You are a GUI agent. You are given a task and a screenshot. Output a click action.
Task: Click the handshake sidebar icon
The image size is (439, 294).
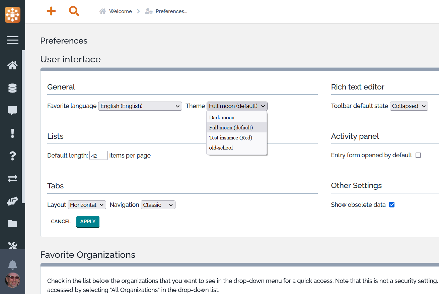coord(12,201)
